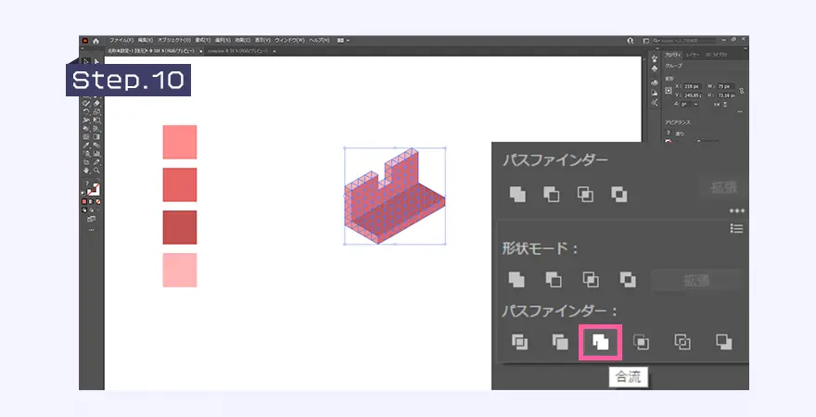
Task: Open the Pathfinder panel flyout menu
Action: 736,228
